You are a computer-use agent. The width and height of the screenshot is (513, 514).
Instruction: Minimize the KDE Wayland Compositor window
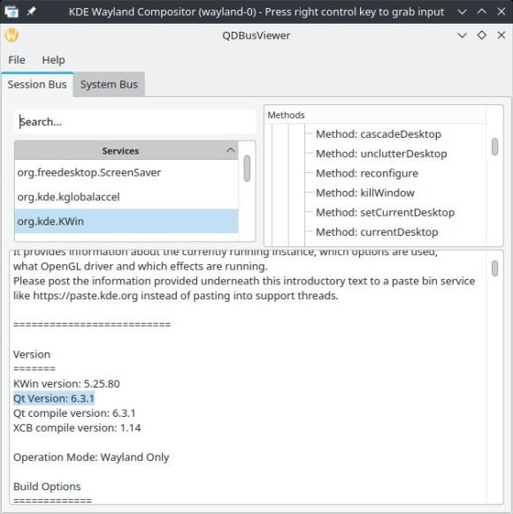(x=462, y=11)
